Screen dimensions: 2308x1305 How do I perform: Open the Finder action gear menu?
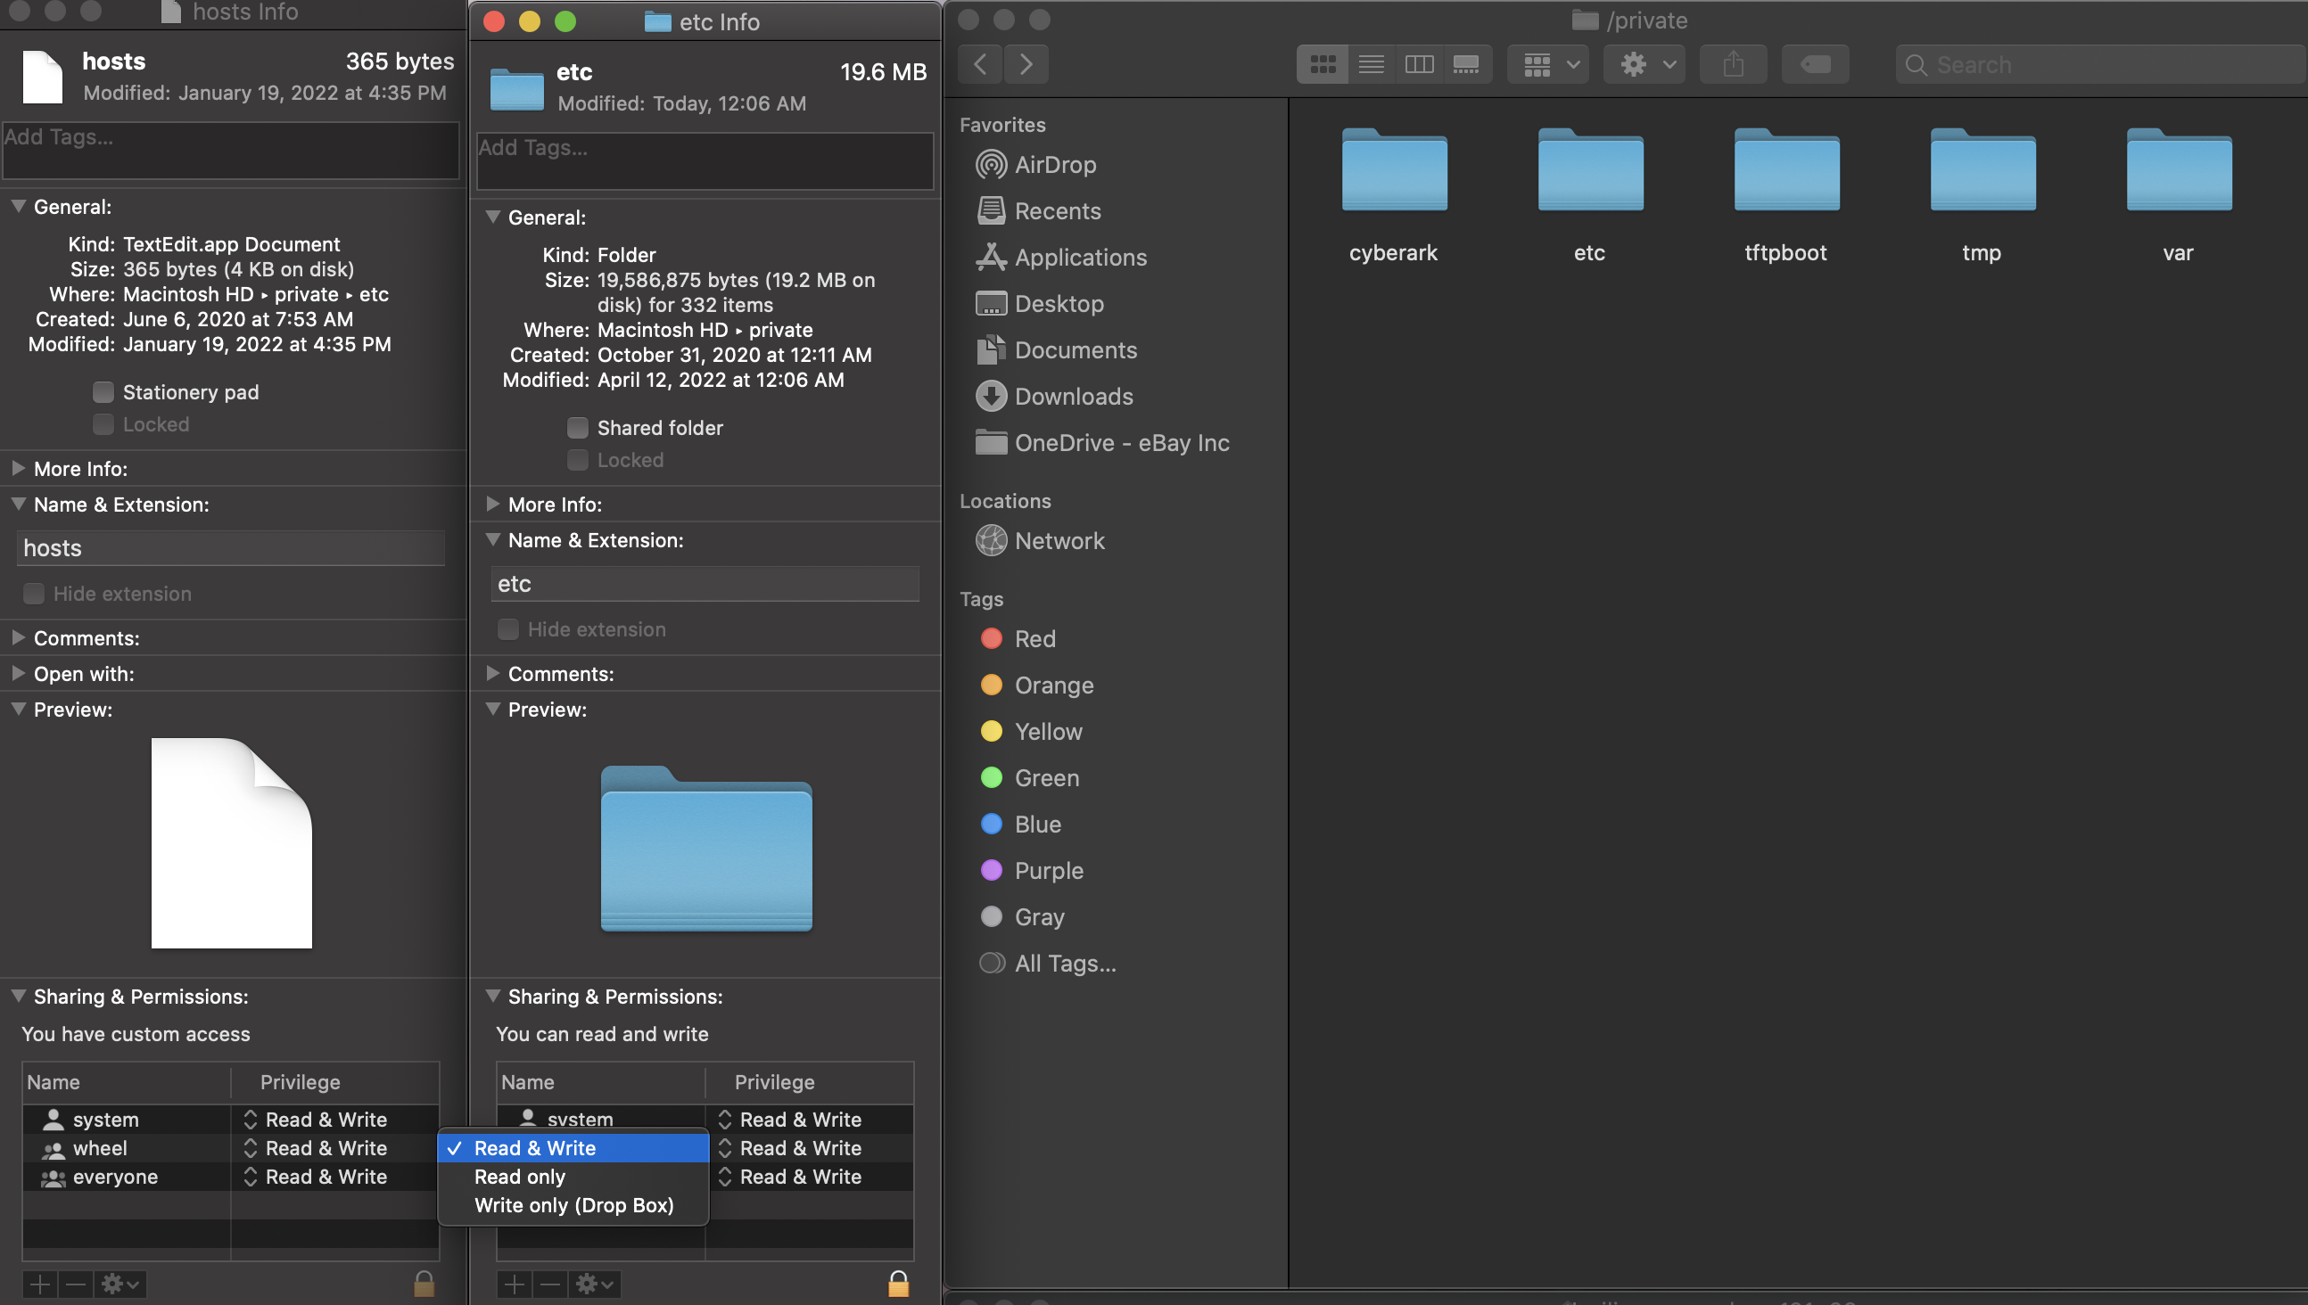1644,64
